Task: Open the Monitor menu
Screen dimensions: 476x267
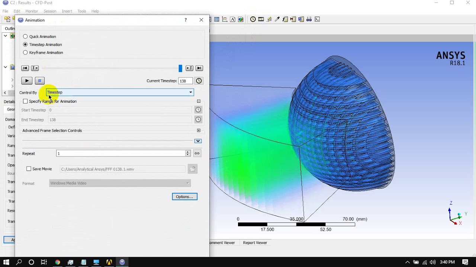Action: [x=32, y=11]
